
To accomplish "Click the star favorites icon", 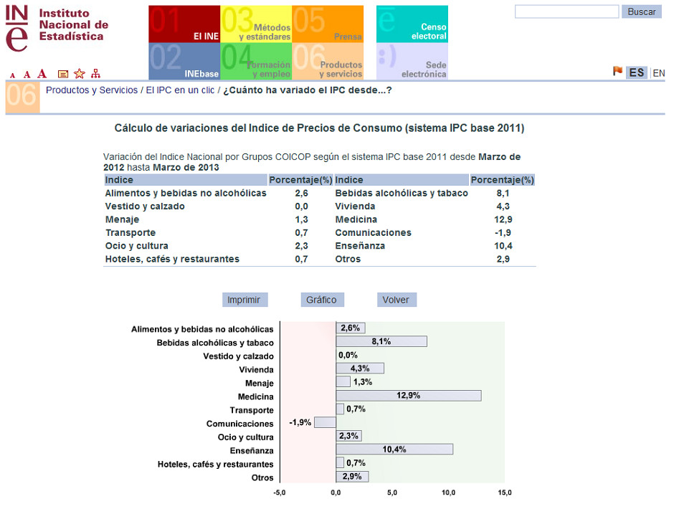I will coord(80,74).
